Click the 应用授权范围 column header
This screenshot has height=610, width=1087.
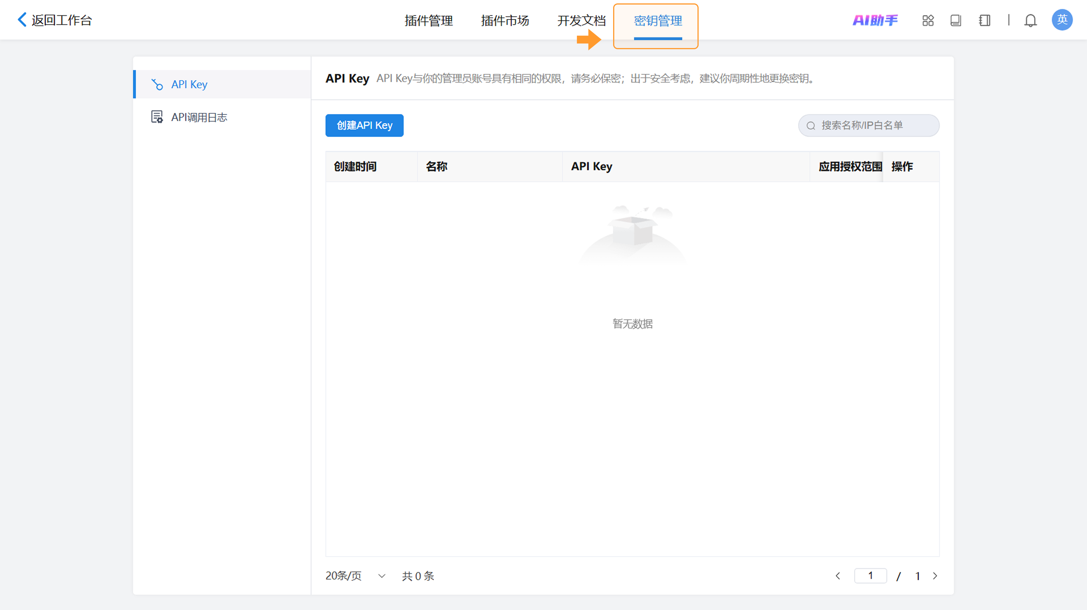[846, 166]
